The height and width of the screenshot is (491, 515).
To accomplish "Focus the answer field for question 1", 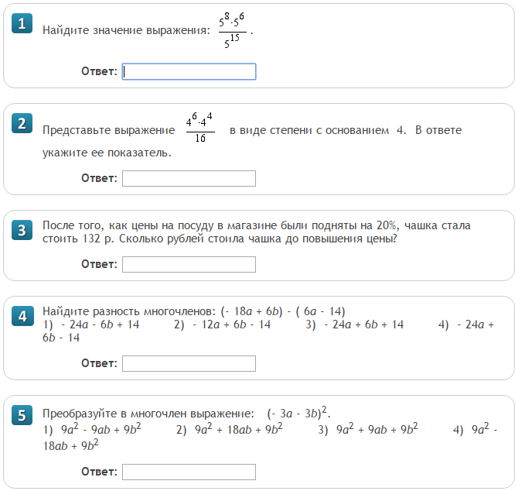I will coord(189,72).
